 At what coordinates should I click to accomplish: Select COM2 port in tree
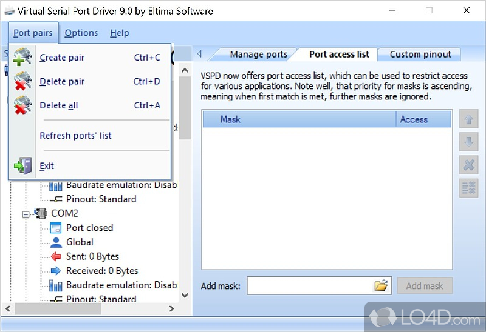pos(64,213)
